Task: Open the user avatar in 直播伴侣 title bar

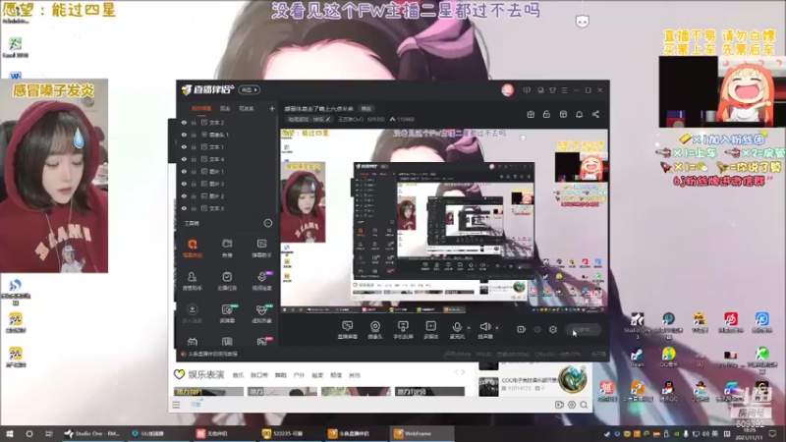Action: click(x=507, y=89)
